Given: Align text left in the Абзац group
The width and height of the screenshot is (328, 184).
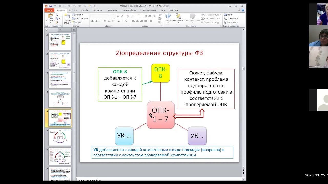Looking at the screenshot, I should [133, 21].
